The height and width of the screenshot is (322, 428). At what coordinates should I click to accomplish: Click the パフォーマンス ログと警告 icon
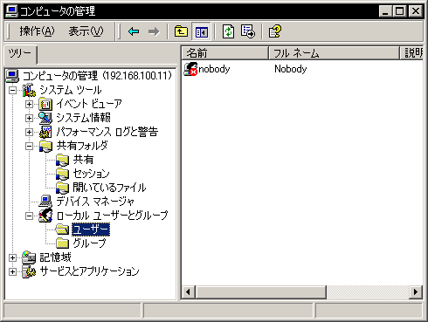(x=45, y=132)
